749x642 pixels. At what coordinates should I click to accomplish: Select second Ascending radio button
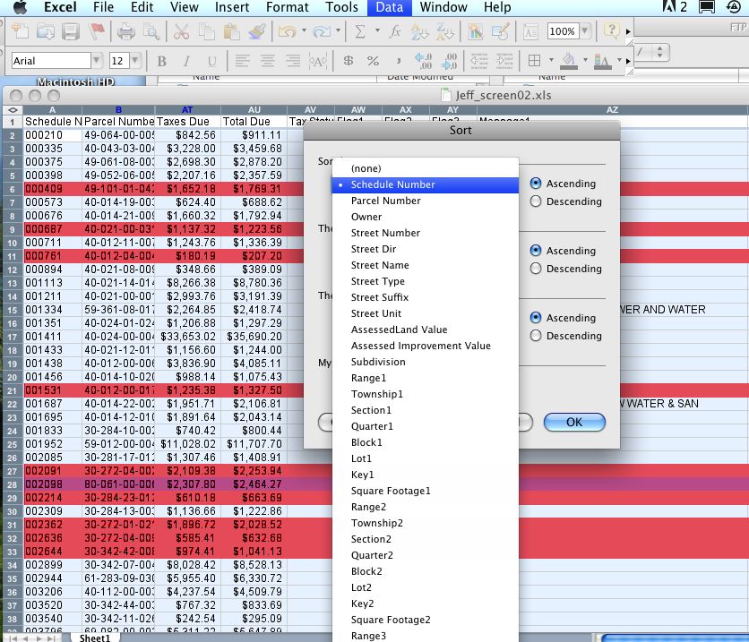[536, 251]
